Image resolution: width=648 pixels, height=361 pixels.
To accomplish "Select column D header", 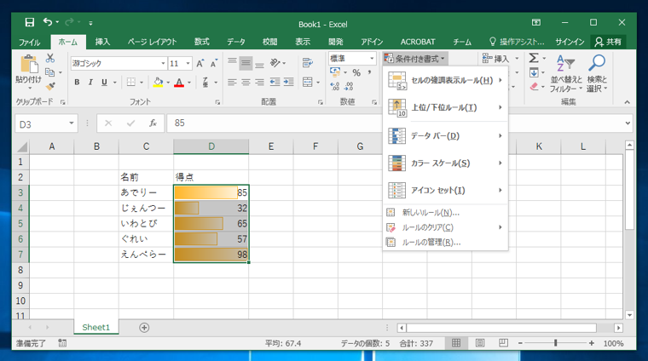I will click(211, 146).
